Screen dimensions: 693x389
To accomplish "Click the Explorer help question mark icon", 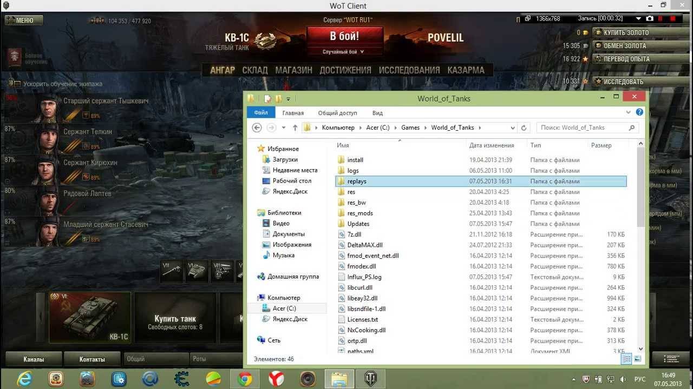I will tap(639, 113).
